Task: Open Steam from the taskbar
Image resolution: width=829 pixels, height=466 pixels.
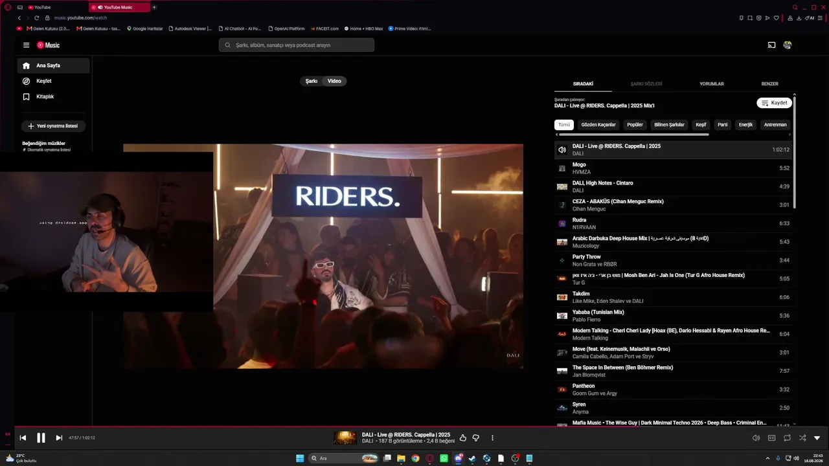Action: (x=472, y=458)
